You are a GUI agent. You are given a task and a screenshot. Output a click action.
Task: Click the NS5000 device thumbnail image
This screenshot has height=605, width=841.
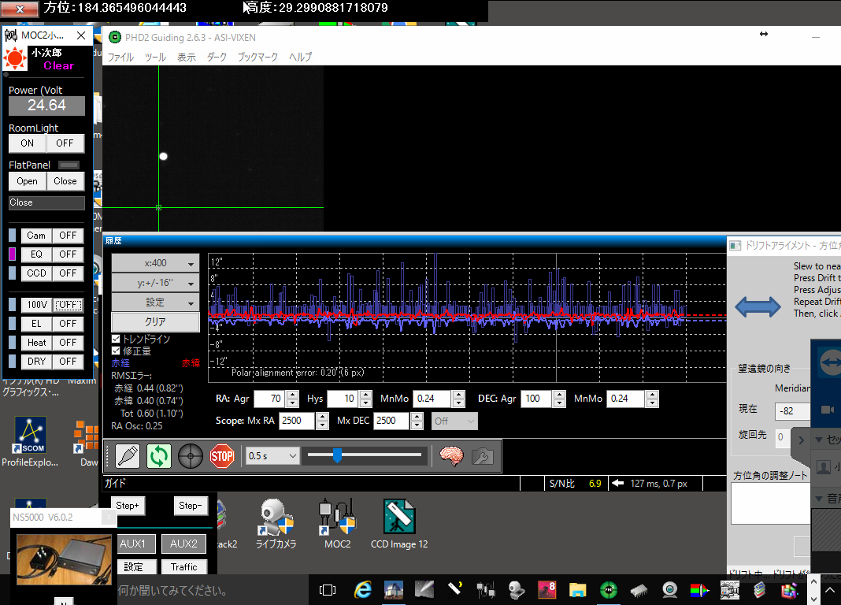(64, 559)
